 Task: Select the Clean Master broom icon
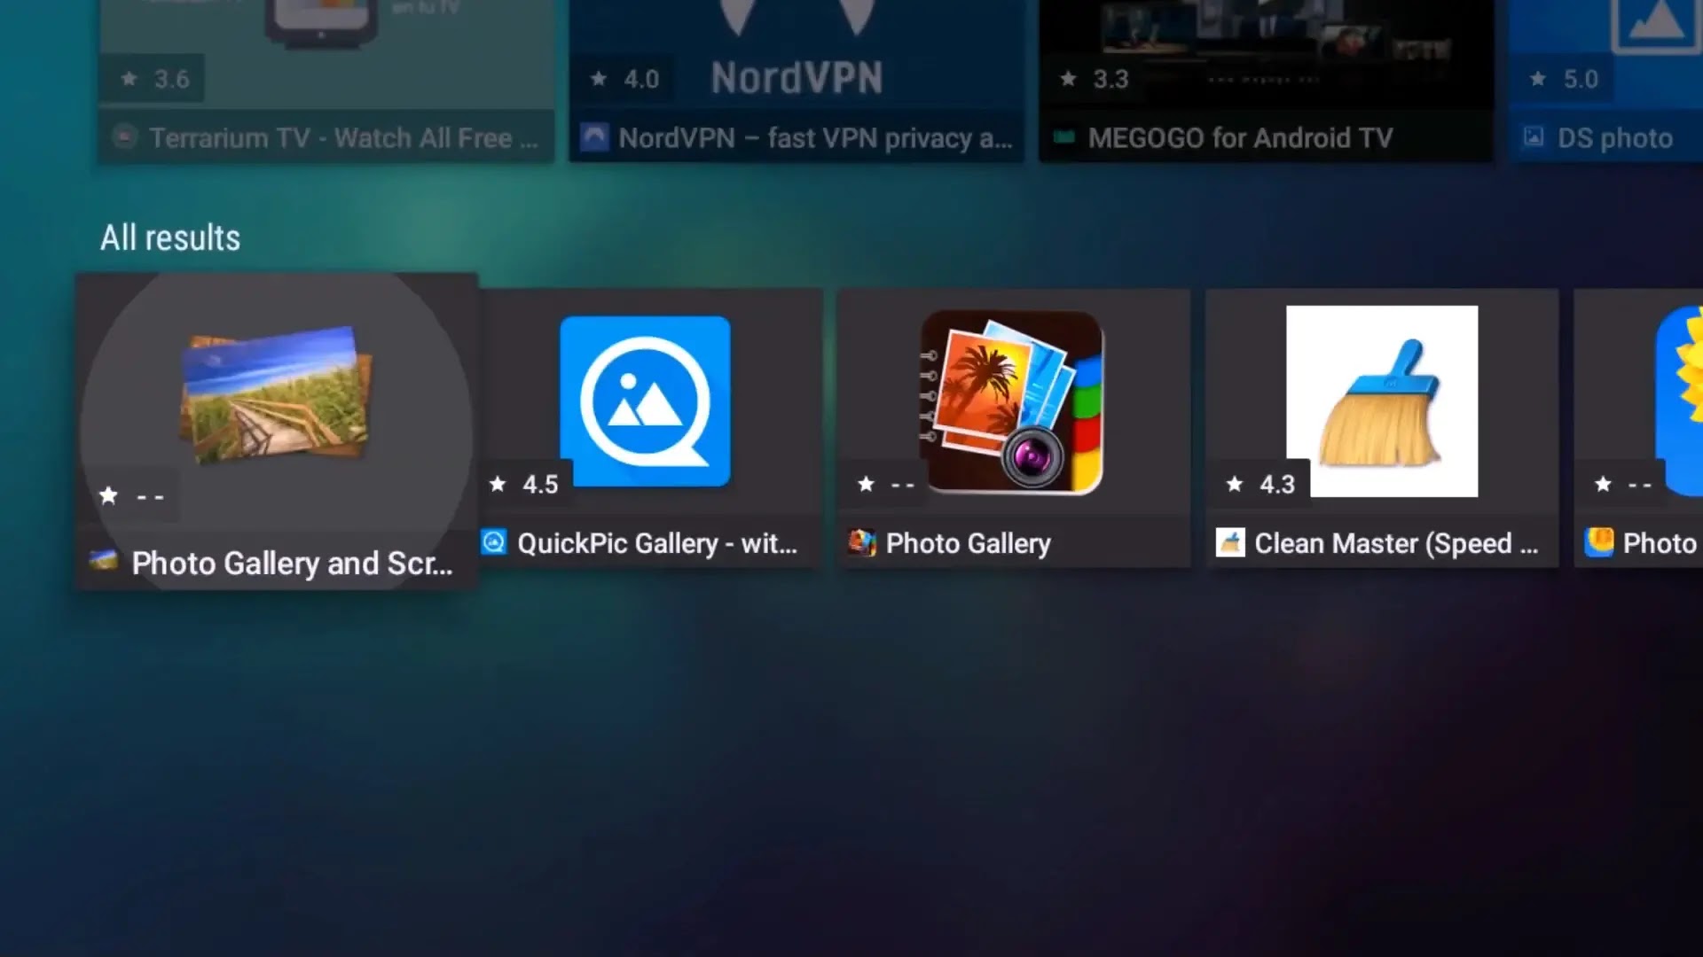(x=1382, y=401)
